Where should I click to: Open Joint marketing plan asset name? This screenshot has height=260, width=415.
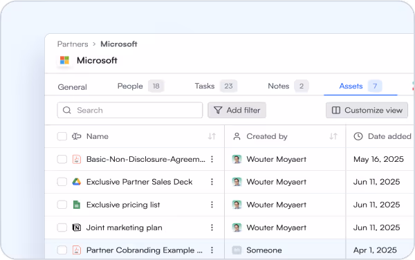[124, 228]
